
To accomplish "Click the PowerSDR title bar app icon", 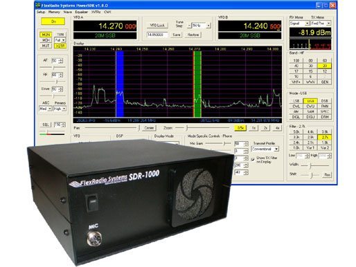I will click(x=38, y=5).
